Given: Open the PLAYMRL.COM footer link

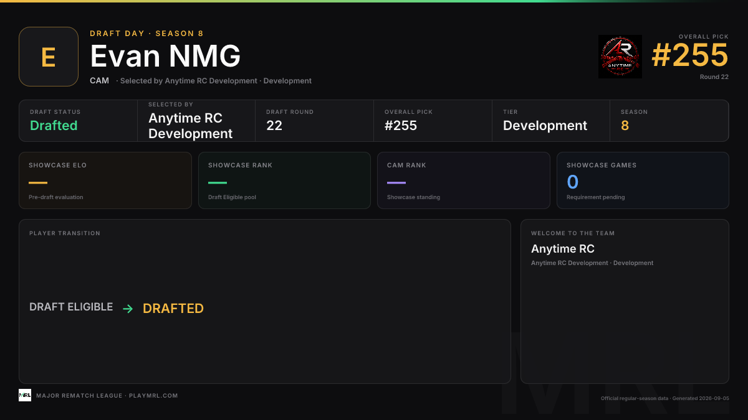Looking at the screenshot, I should click(153, 396).
